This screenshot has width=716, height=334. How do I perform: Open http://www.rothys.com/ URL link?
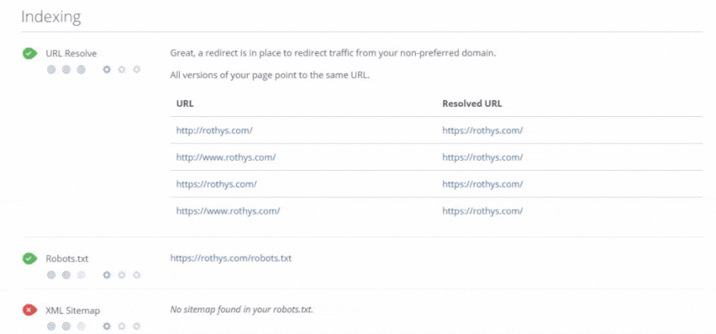pyautogui.click(x=225, y=157)
